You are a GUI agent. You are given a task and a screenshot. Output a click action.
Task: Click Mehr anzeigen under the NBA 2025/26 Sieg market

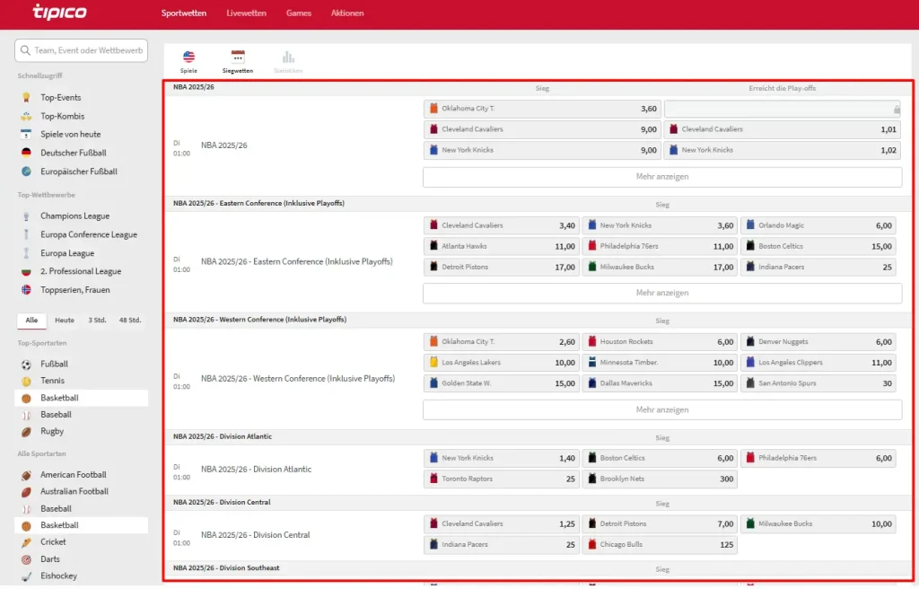[662, 177]
